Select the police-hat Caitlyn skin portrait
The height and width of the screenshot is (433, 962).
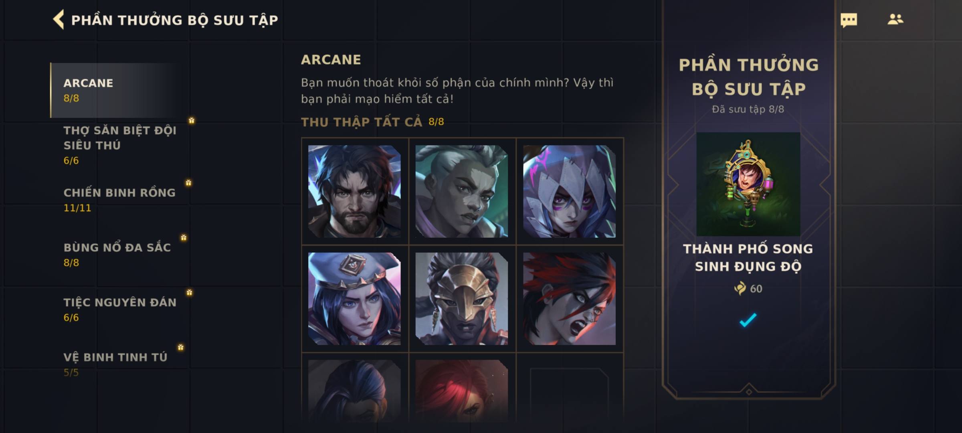(x=354, y=299)
